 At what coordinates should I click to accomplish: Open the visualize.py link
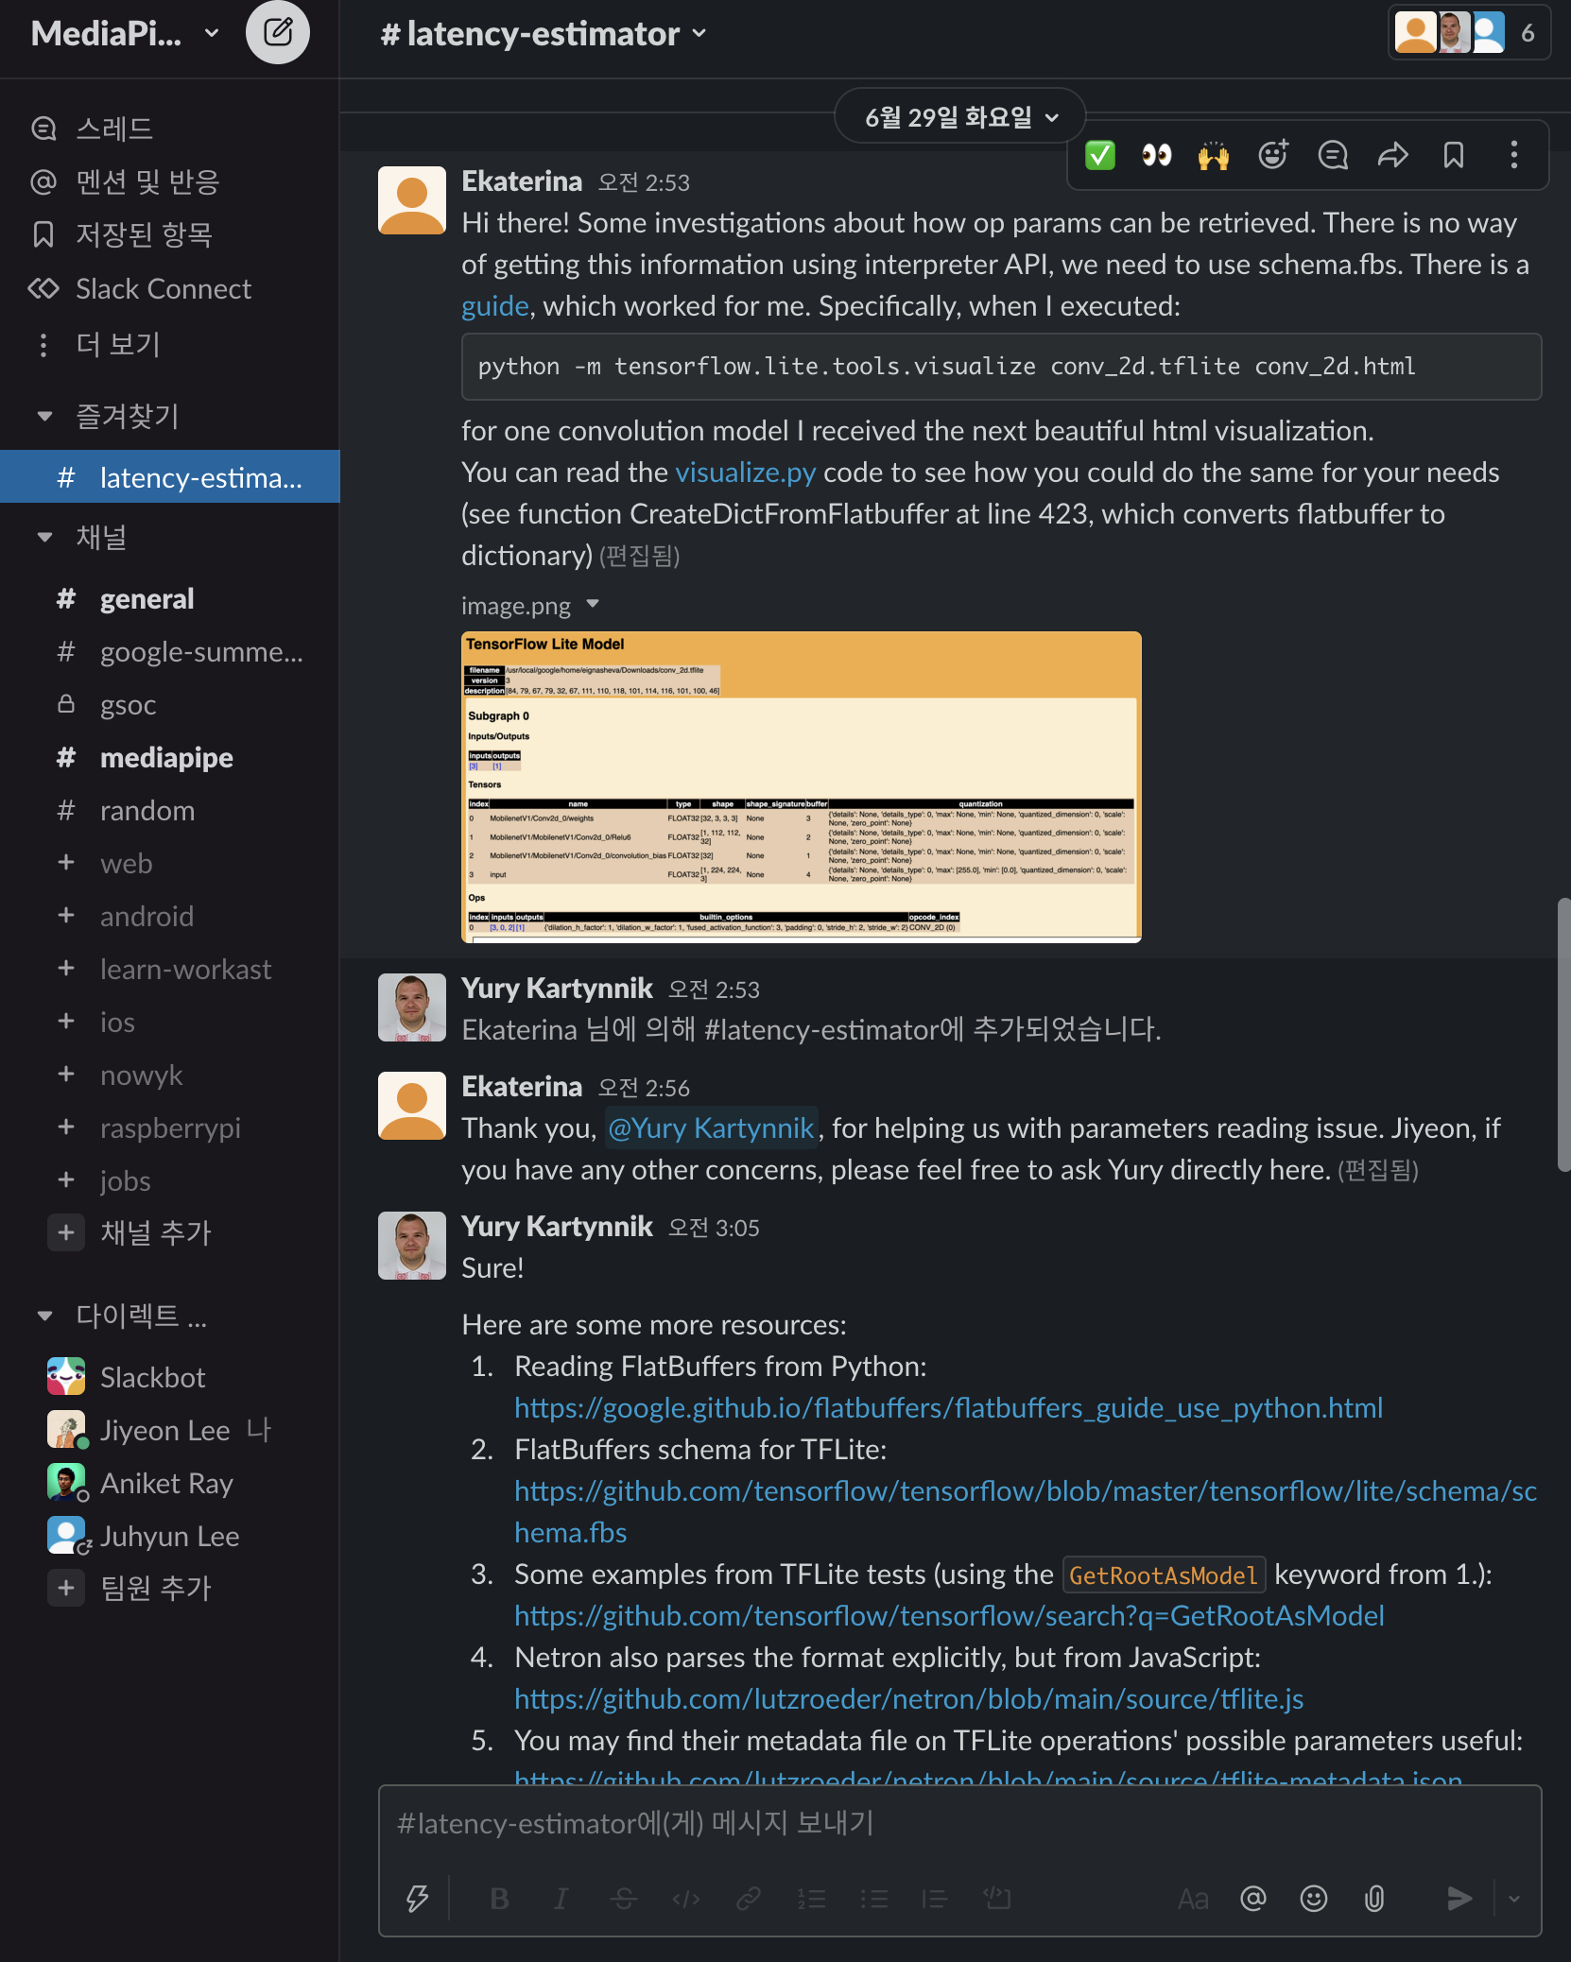coord(745,473)
